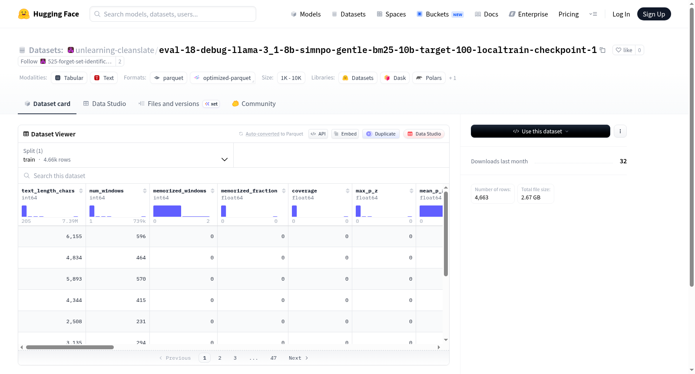The image size is (695, 374).
Task: Switch to the Dataset card tab
Action: pyautogui.click(x=47, y=103)
